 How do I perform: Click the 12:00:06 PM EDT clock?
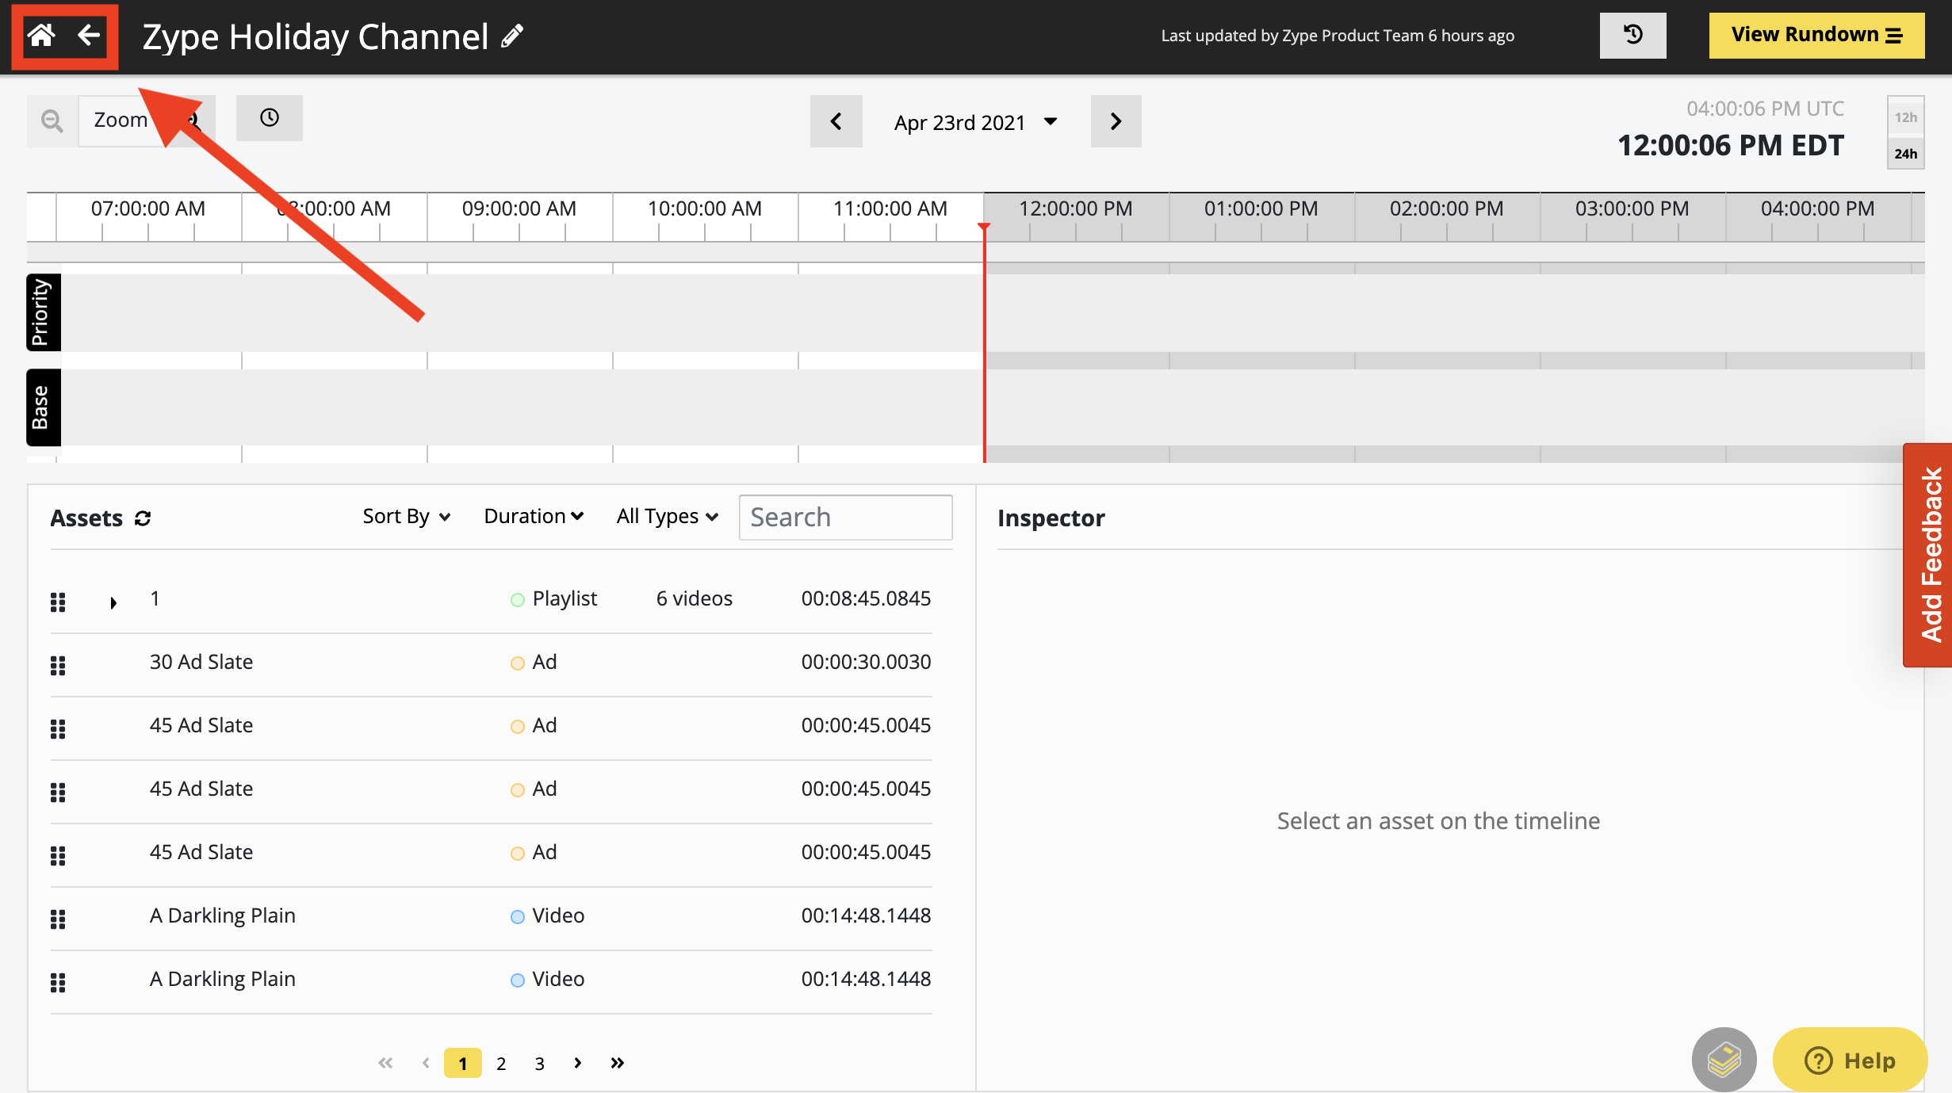coord(1731,146)
